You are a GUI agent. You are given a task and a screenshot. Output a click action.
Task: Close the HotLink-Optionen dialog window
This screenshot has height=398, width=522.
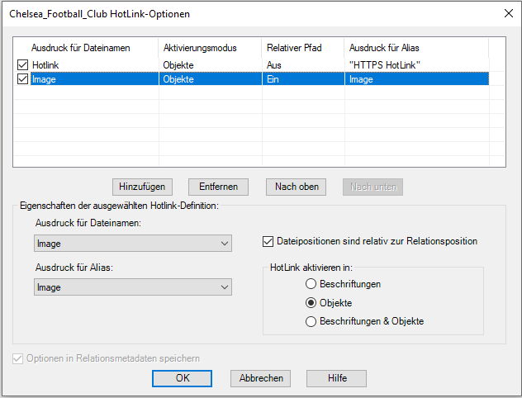coord(506,12)
